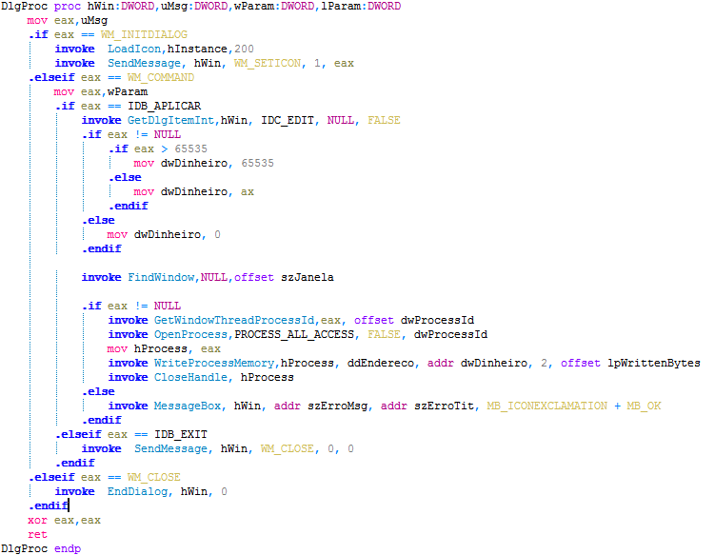
Task: Click the PROCESS_ALL_ACCESS constant
Action: point(294,334)
